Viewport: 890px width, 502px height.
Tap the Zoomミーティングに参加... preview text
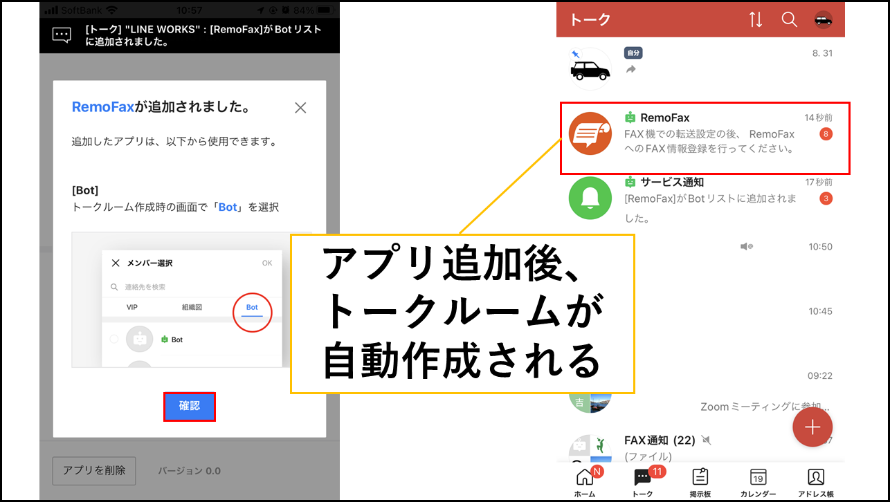(765, 407)
